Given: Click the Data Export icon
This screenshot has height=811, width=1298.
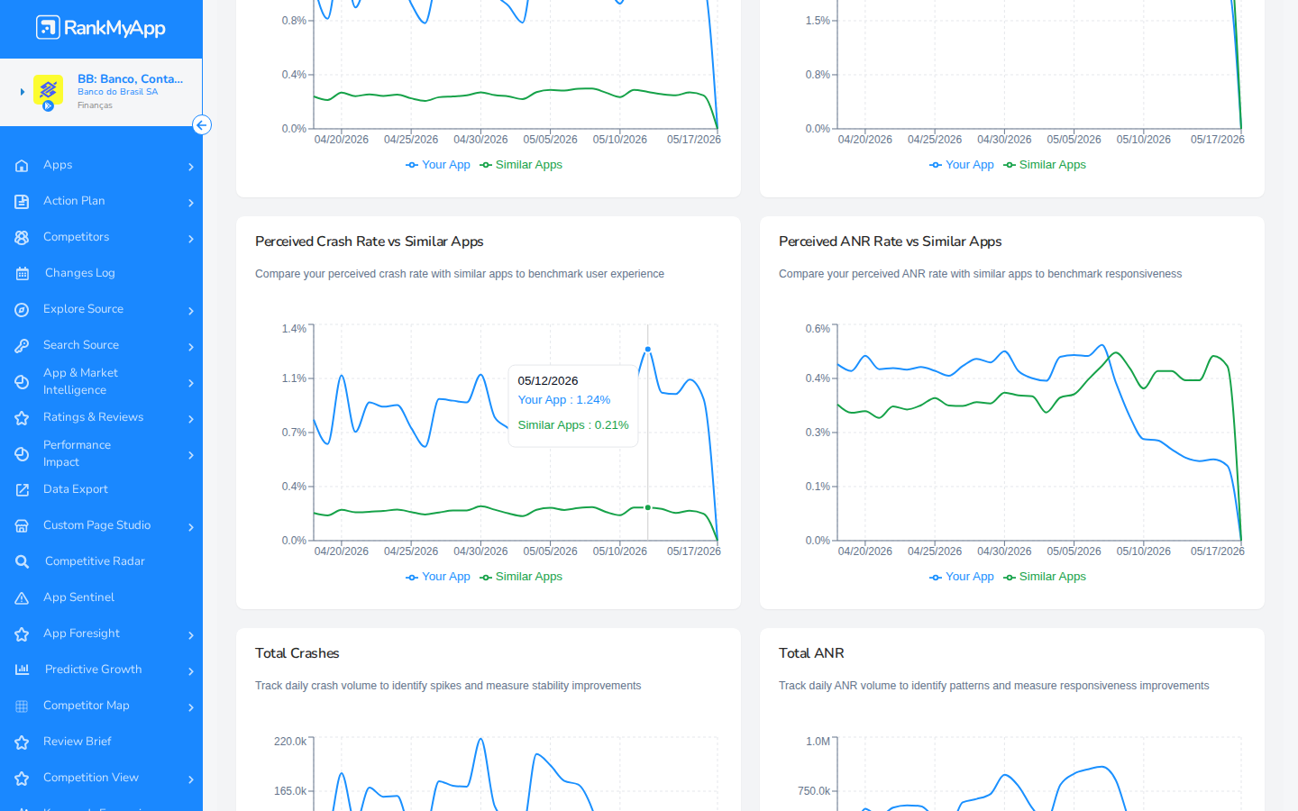Looking at the screenshot, I should [x=22, y=490].
